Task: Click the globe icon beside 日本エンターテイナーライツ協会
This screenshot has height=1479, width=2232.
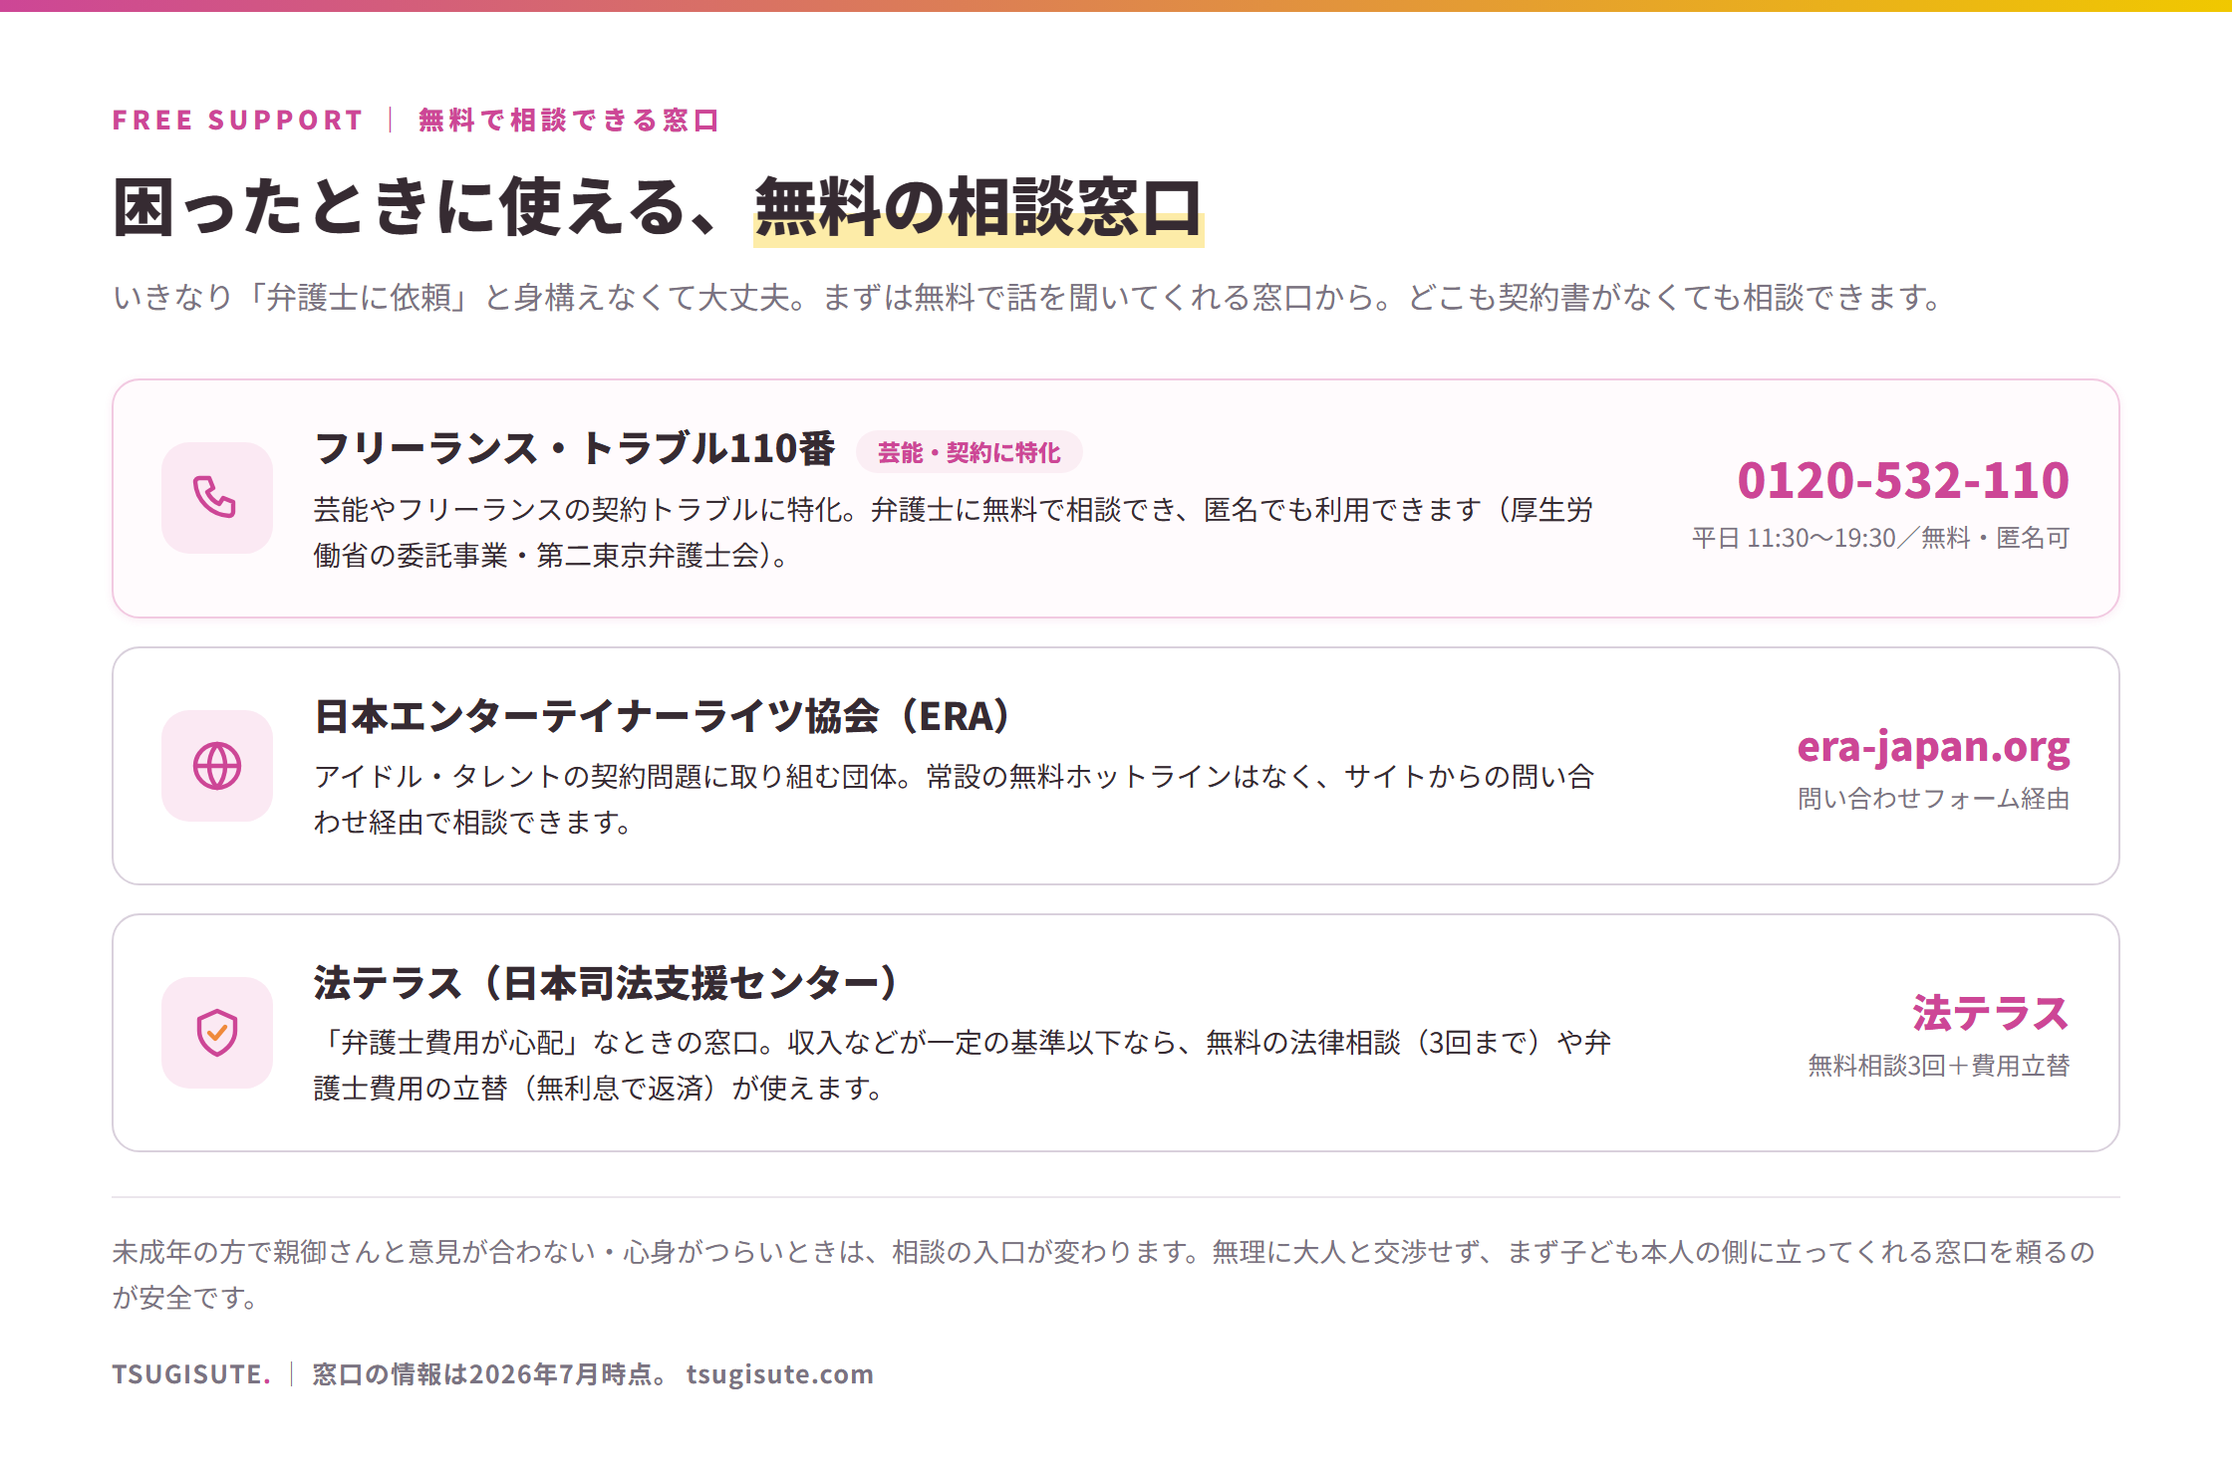Action: coord(216,765)
